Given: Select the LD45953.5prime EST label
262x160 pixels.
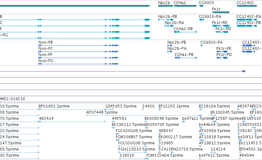Looking at the screenshot, I should pos(121,106).
